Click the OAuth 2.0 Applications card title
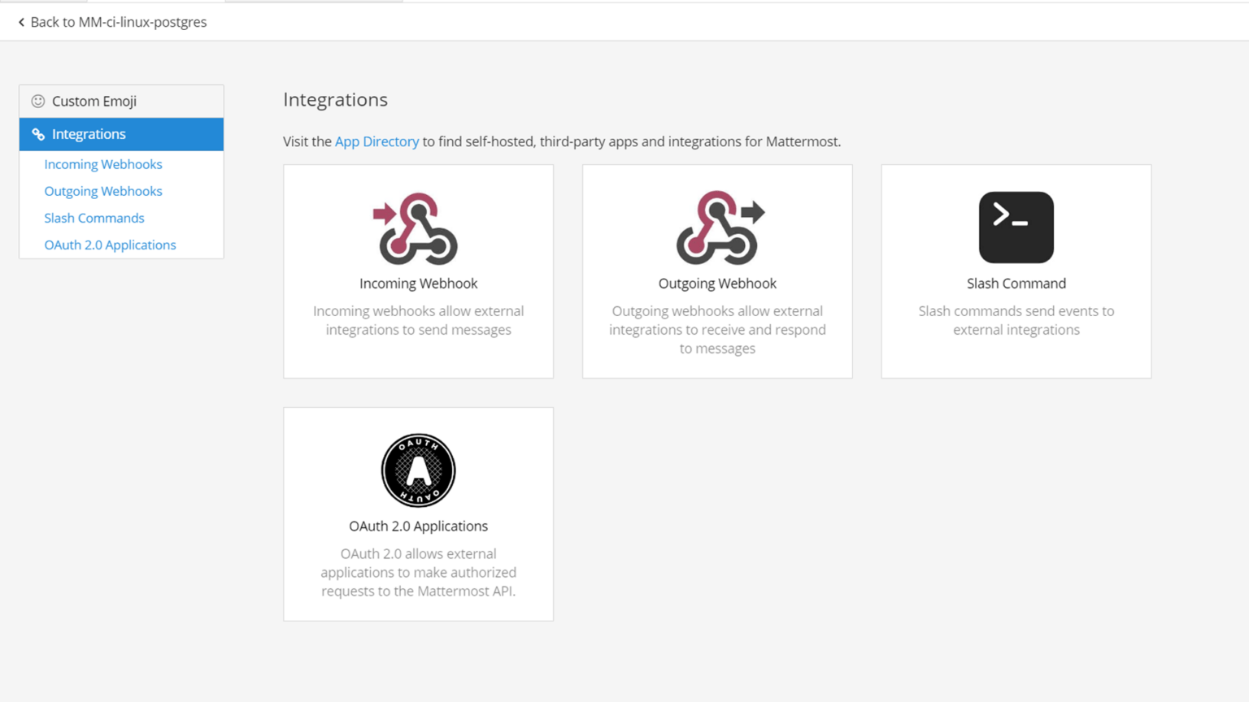 click(x=418, y=526)
